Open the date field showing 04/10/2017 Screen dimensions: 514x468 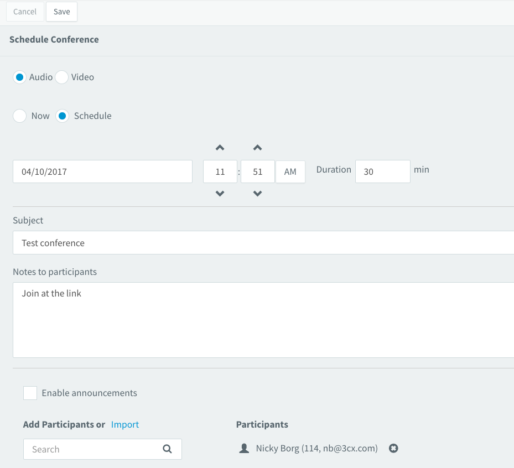point(102,171)
